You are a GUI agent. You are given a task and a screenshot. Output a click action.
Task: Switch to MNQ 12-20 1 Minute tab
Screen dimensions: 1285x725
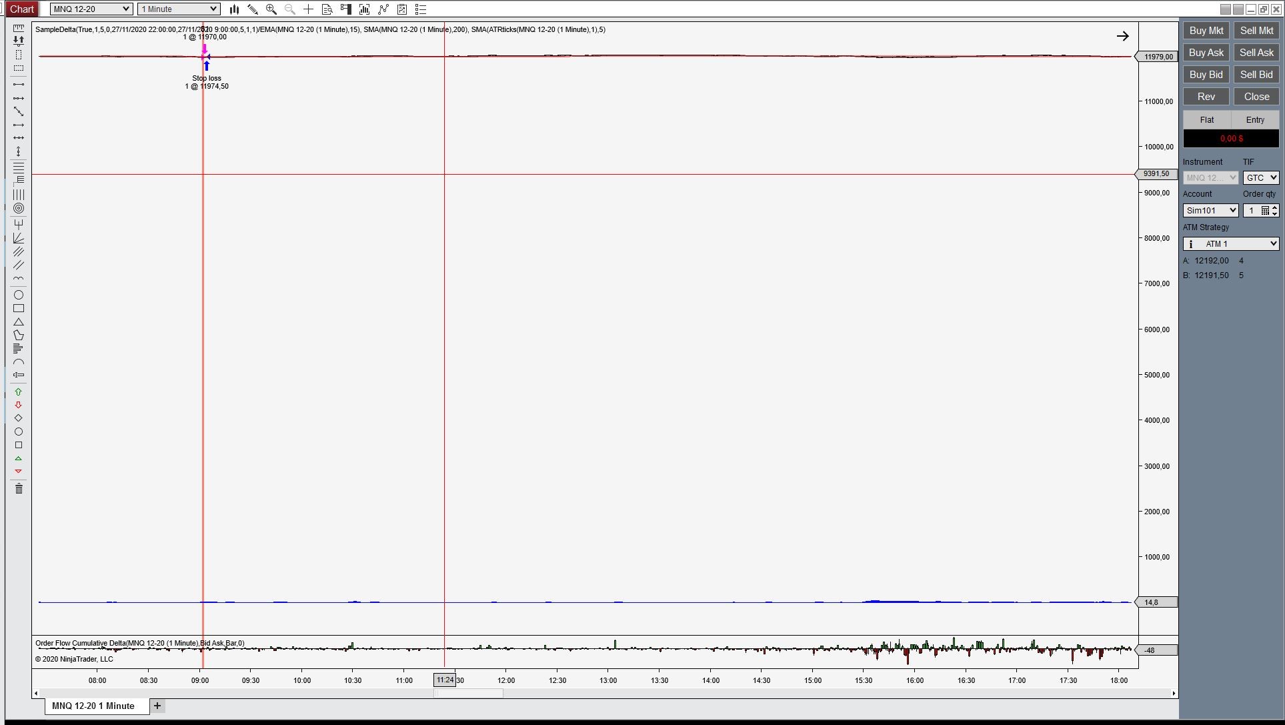[93, 706]
